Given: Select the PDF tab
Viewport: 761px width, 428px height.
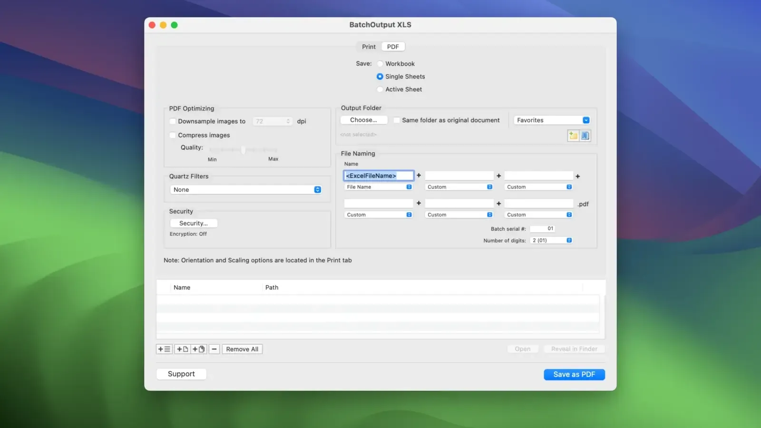Looking at the screenshot, I should click(x=393, y=46).
